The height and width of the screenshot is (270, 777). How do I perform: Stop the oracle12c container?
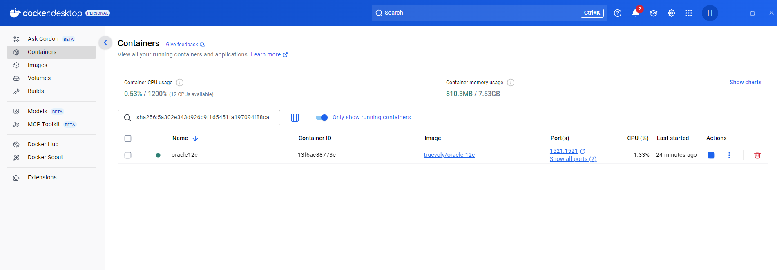pos(711,155)
